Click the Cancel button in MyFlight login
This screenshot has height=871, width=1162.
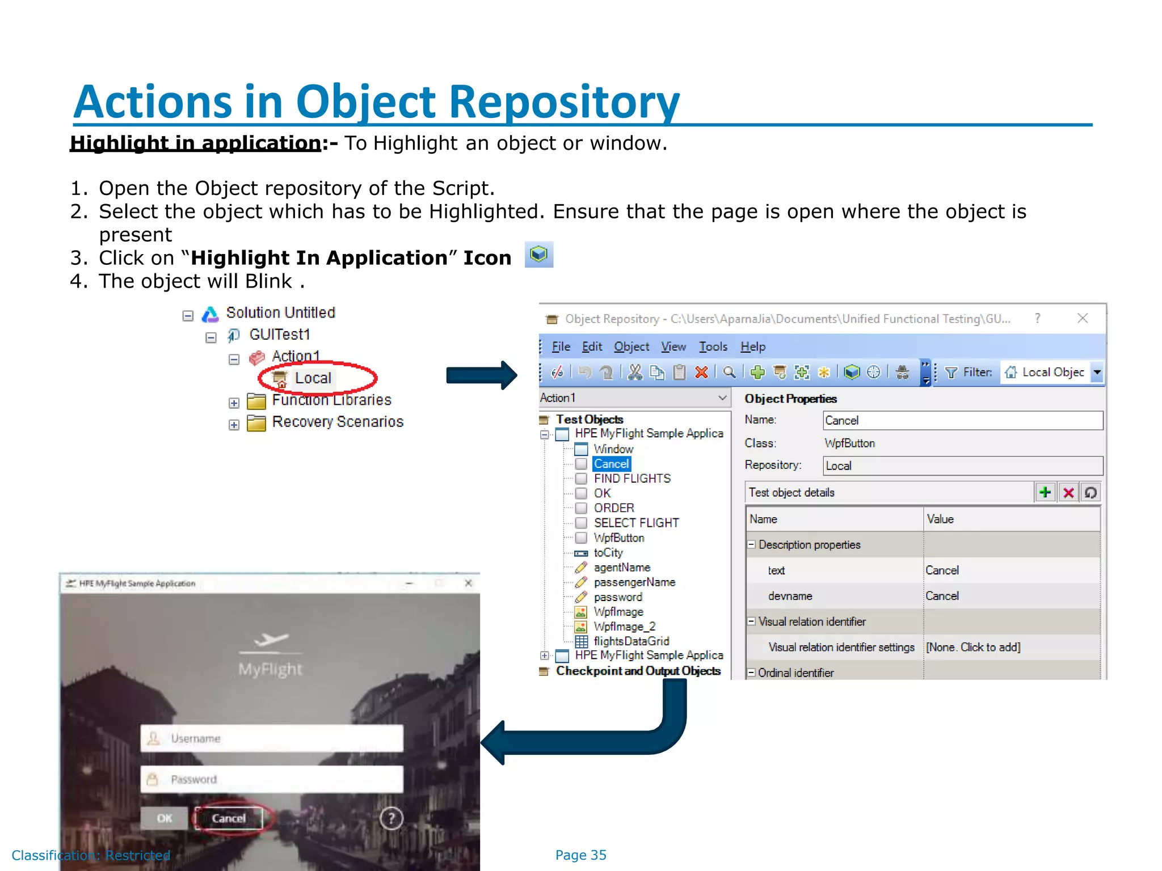coord(229,818)
